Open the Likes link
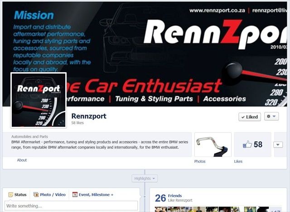This screenshot has width=290, height=212. coord(238,161)
